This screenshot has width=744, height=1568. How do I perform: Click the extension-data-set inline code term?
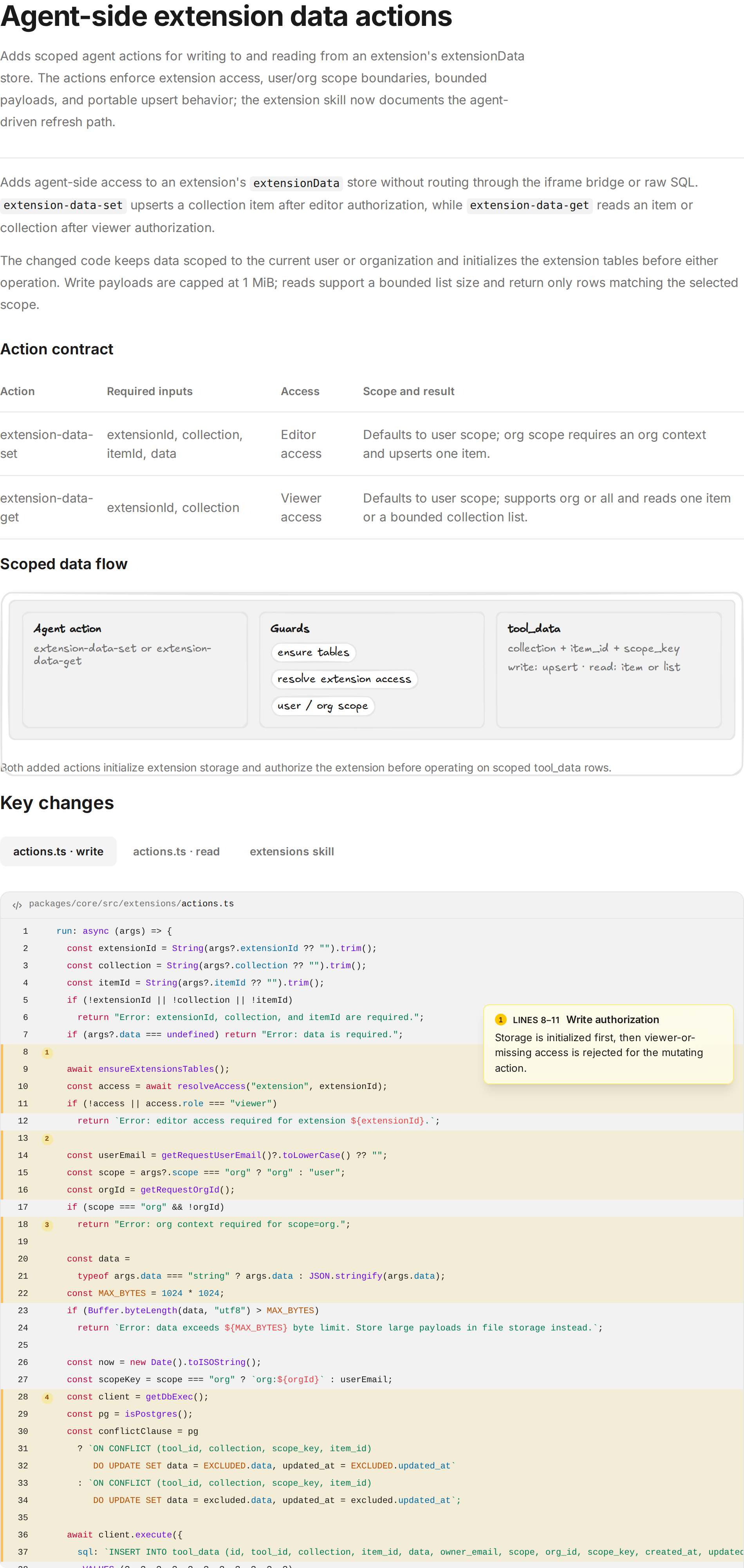click(63, 206)
